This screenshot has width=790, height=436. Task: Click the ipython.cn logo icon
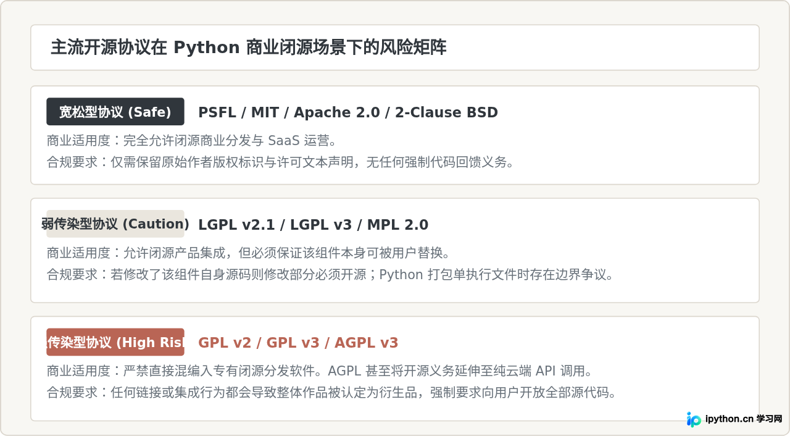(694, 419)
